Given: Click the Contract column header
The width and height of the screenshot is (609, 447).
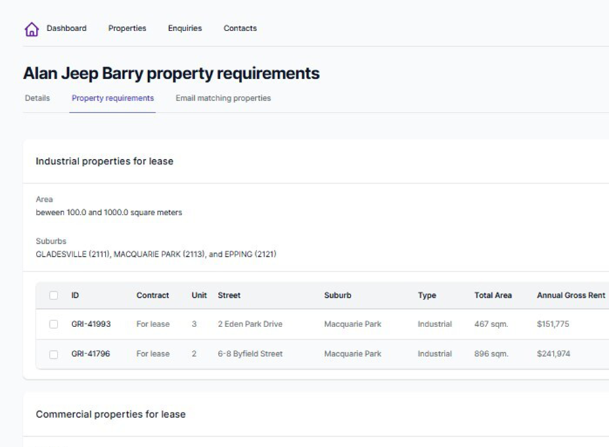Looking at the screenshot, I should (x=153, y=295).
